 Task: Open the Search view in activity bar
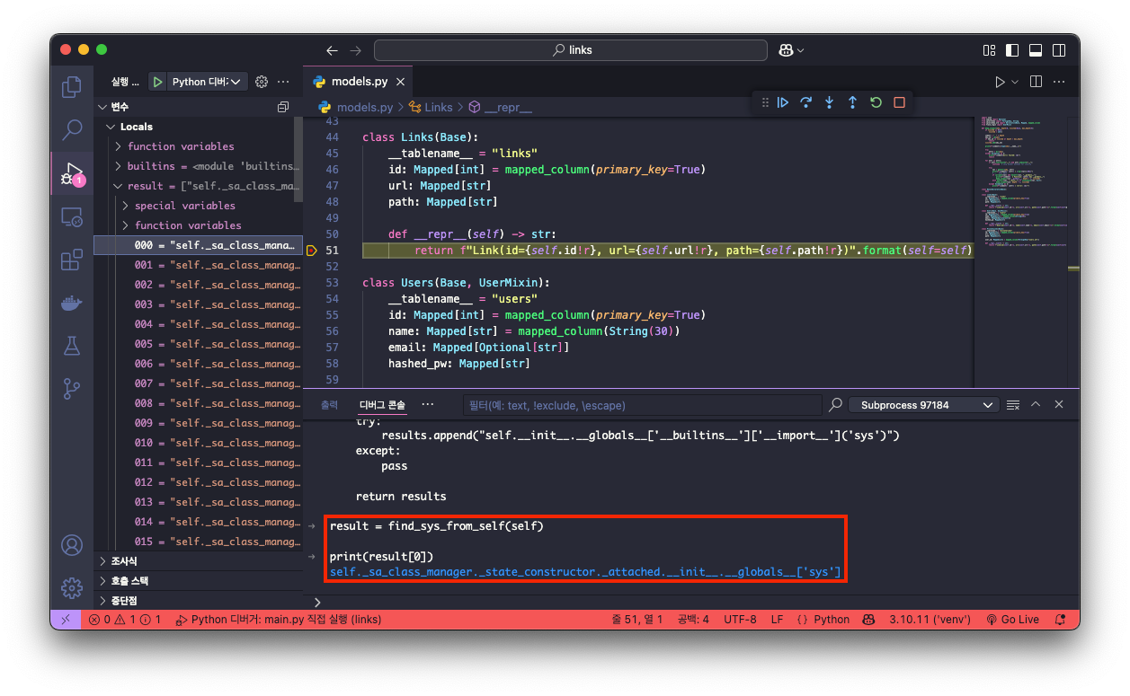pos(72,130)
